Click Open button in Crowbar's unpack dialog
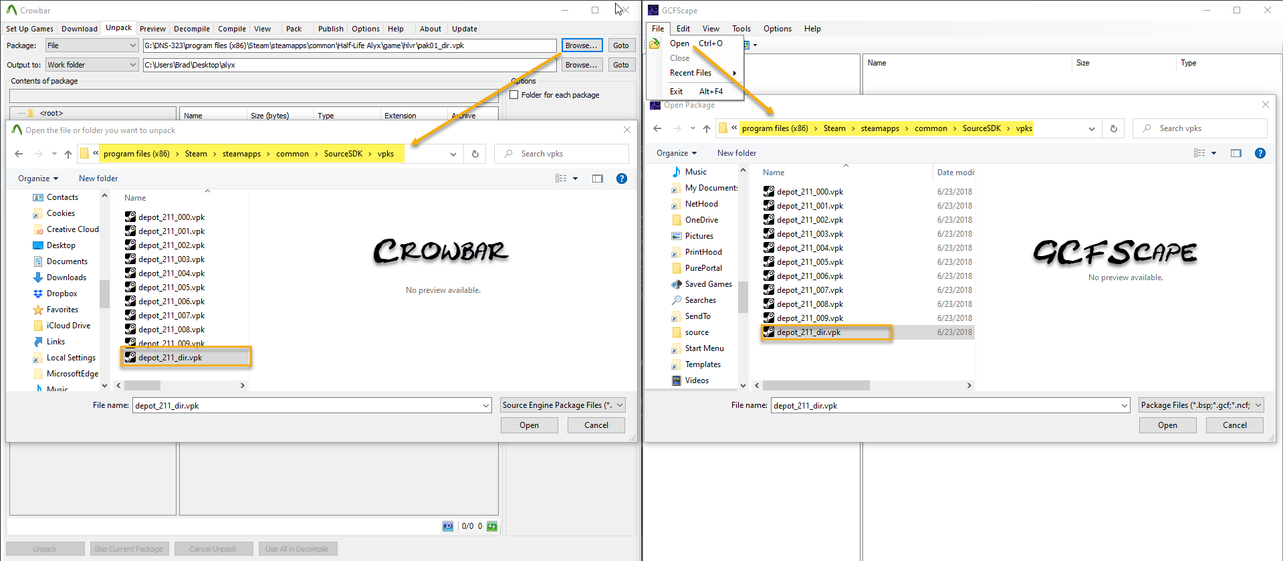1283x561 pixels. [x=530, y=425]
